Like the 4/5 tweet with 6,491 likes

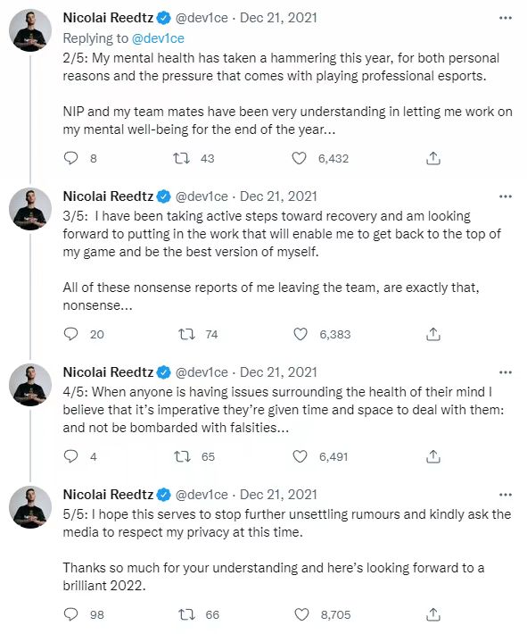[300, 456]
